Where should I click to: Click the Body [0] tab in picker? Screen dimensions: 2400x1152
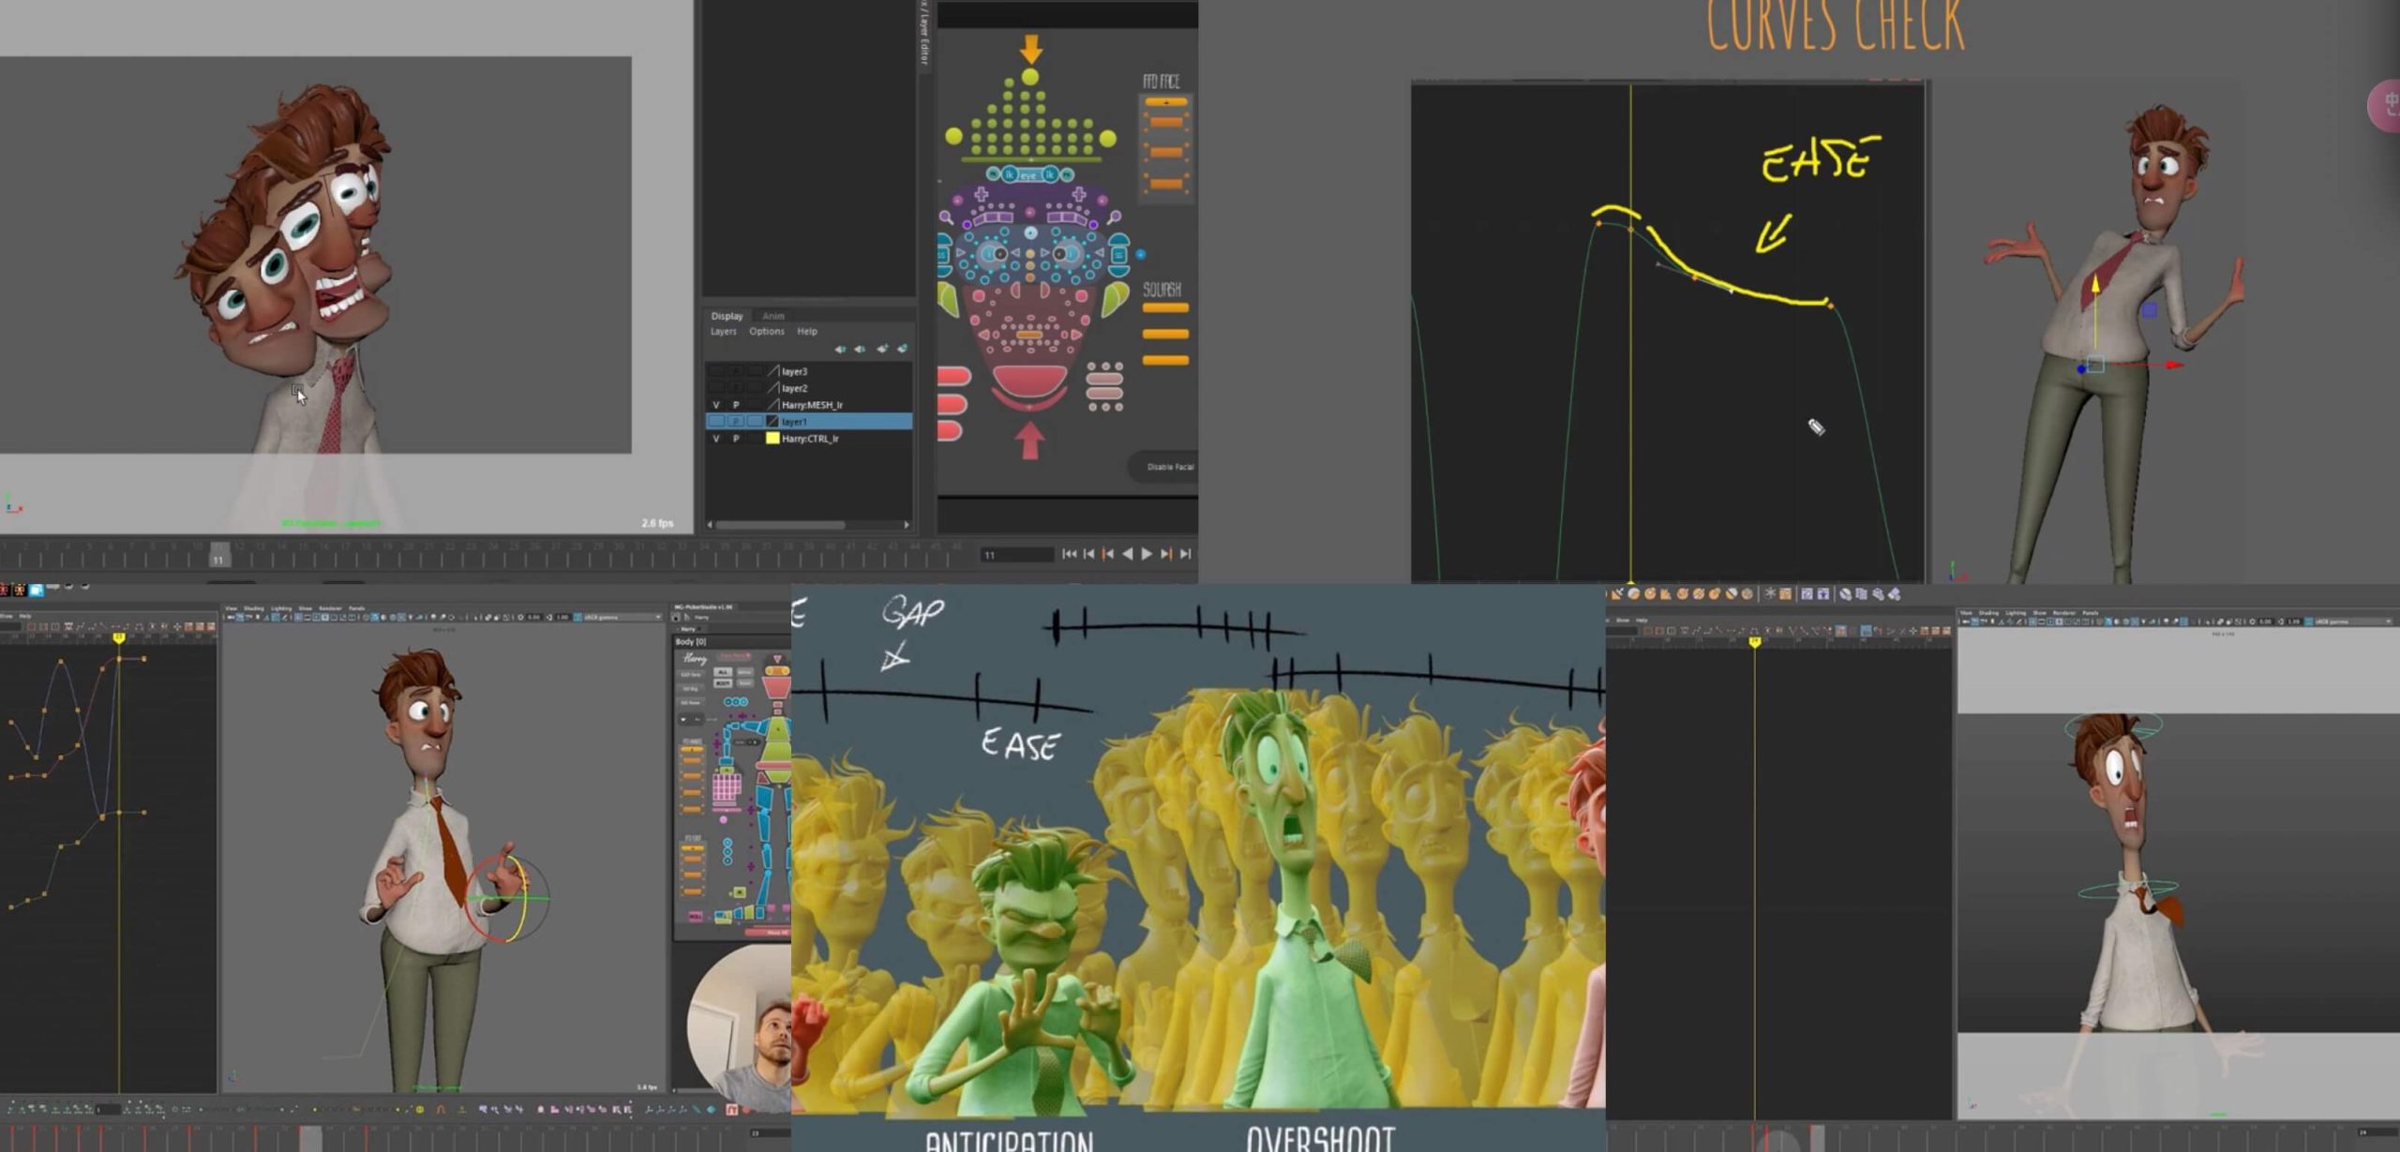[689, 641]
